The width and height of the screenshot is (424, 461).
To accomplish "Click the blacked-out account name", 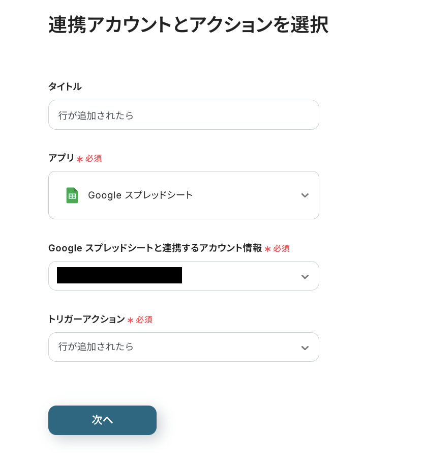I will click(119, 275).
